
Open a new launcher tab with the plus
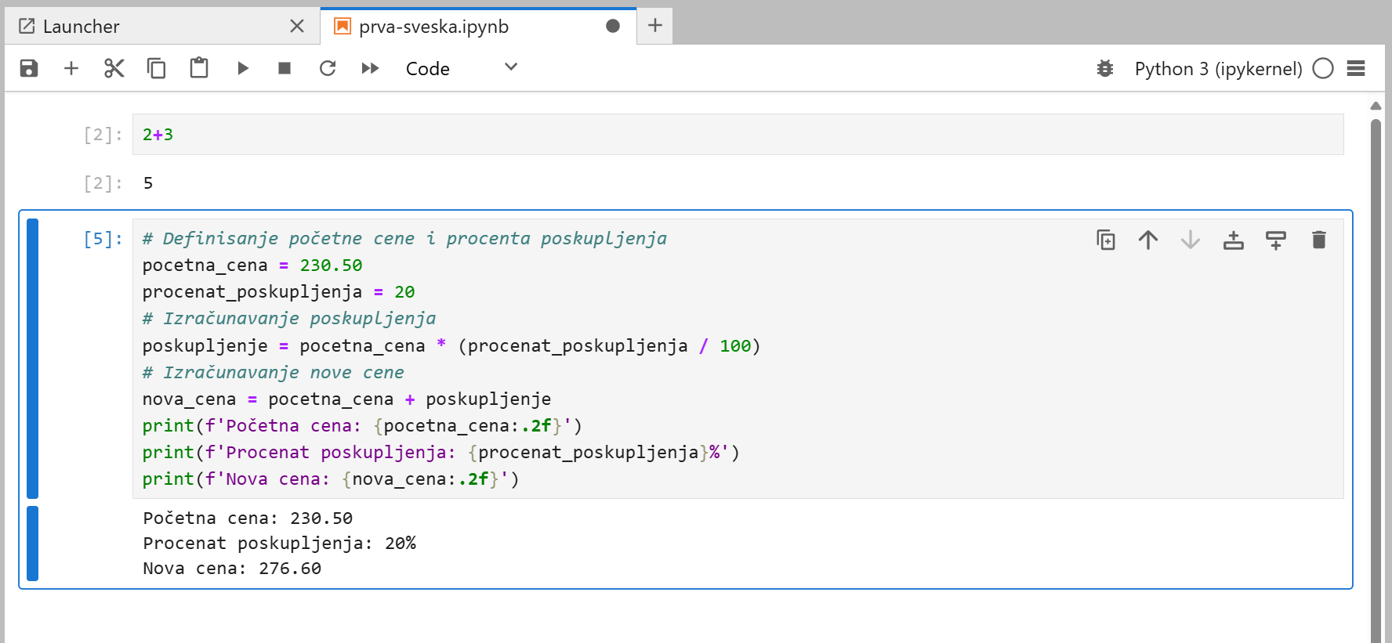tap(655, 26)
